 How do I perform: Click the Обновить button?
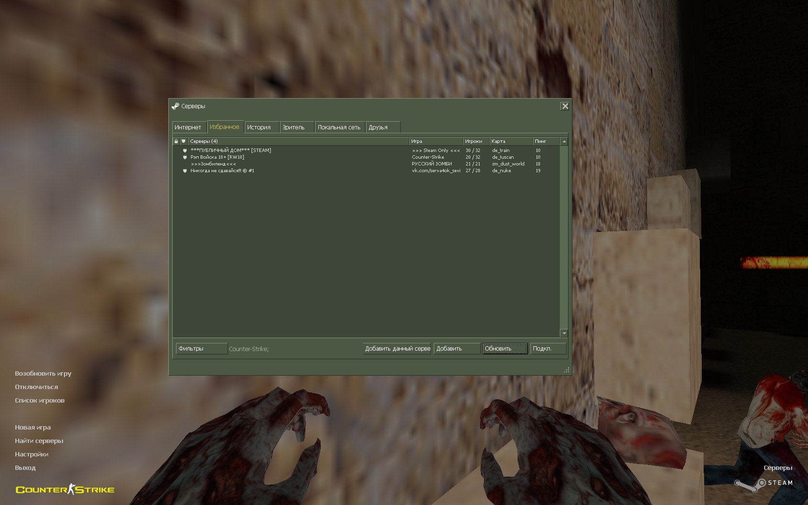(505, 349)
